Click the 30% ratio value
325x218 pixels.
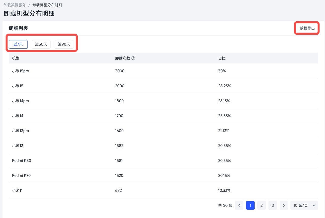click(222, 71)
